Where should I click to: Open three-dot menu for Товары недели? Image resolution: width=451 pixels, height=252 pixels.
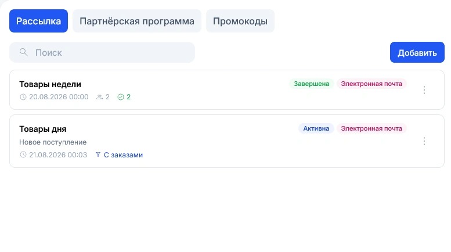pos(424,90)
